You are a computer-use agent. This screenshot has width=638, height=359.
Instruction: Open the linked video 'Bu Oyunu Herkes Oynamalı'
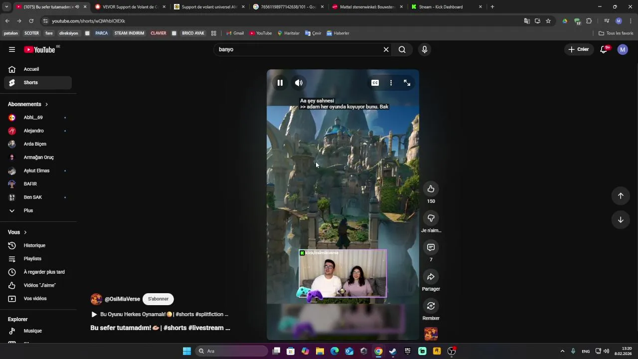pos(159,315)
